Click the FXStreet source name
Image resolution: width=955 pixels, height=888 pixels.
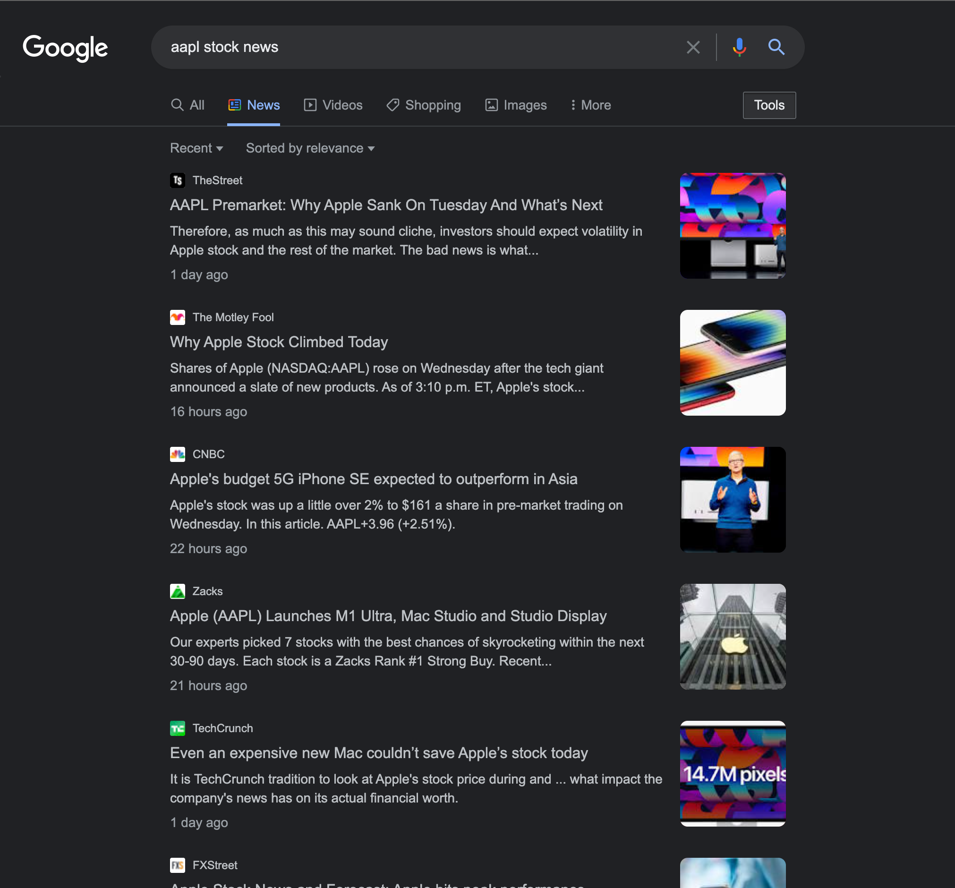point(215,865)
